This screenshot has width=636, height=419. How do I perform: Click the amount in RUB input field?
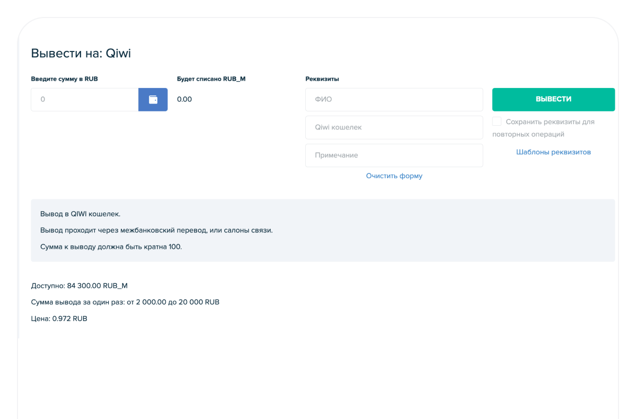click(x=85, y=100)
